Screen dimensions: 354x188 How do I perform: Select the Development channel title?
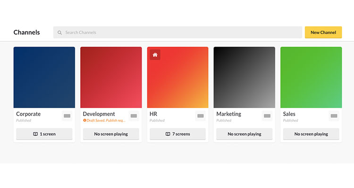[x=99, y=114]
